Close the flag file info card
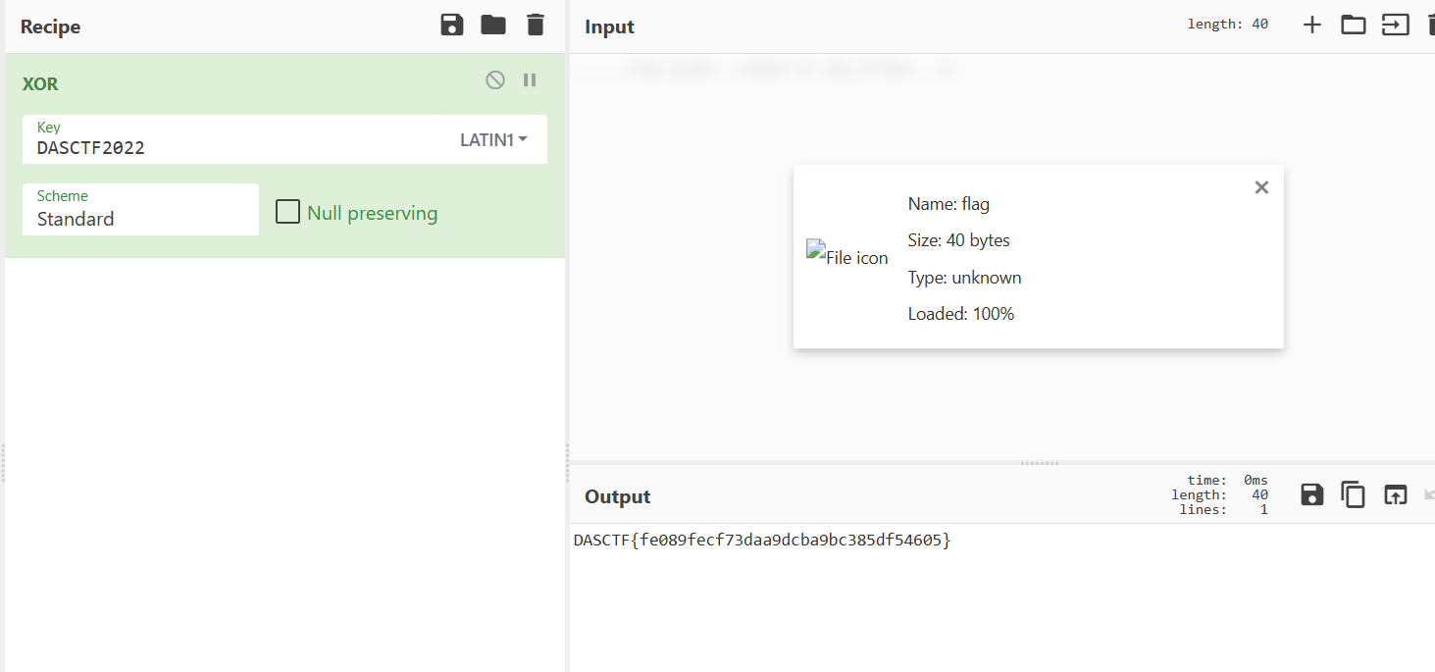 click(x=1261, y=187)
